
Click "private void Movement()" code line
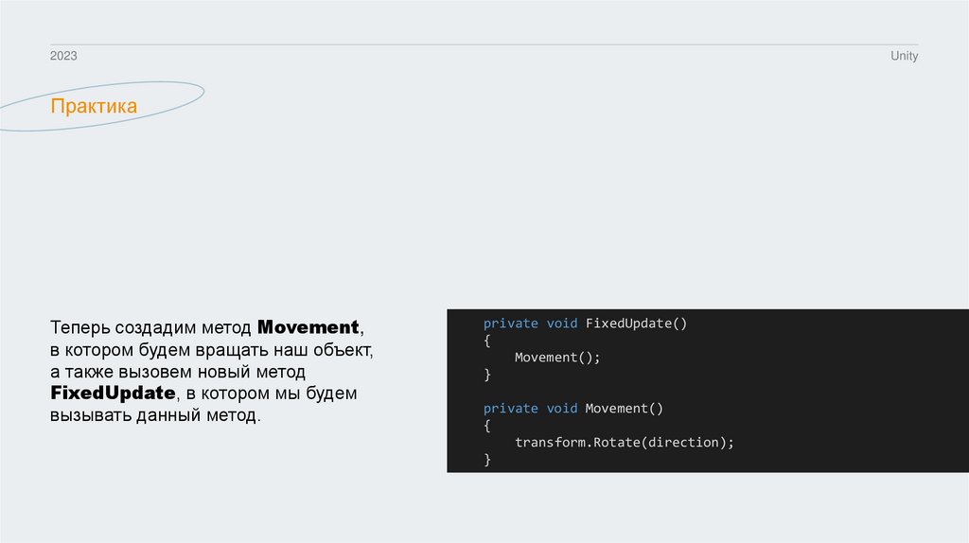pos(573,409)
